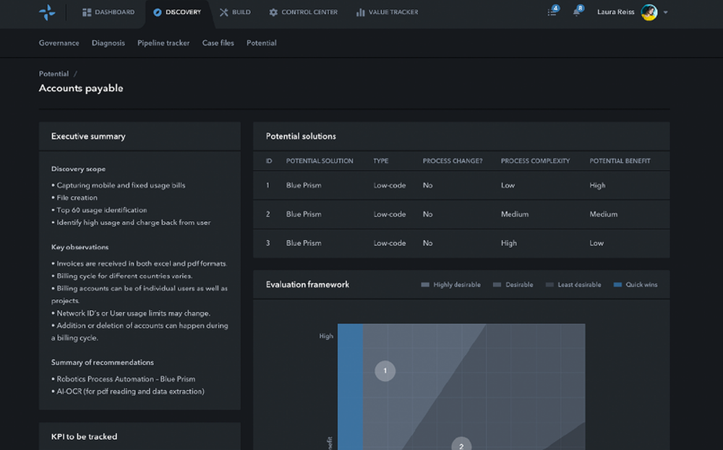Select Blue Prism in solution row 1
The width and height of the screenshot is (723, 450).
point(304,185)
